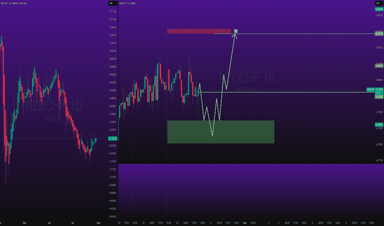Select the red supply zone rectangle
The image size is (384, 226).
click(199, 31)
